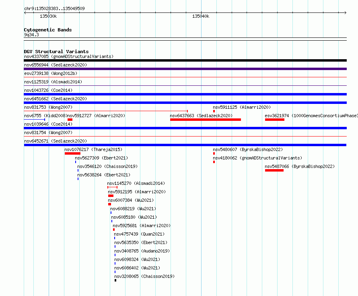Click the nsv5635350 Ebert2021 label
This screenshot has height=296, width=358.
point(141,242)
